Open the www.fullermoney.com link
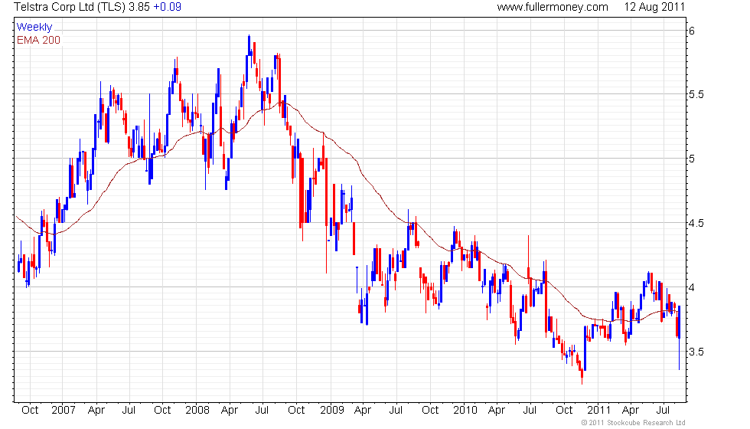Screen dimensions: 750x429 553,7
